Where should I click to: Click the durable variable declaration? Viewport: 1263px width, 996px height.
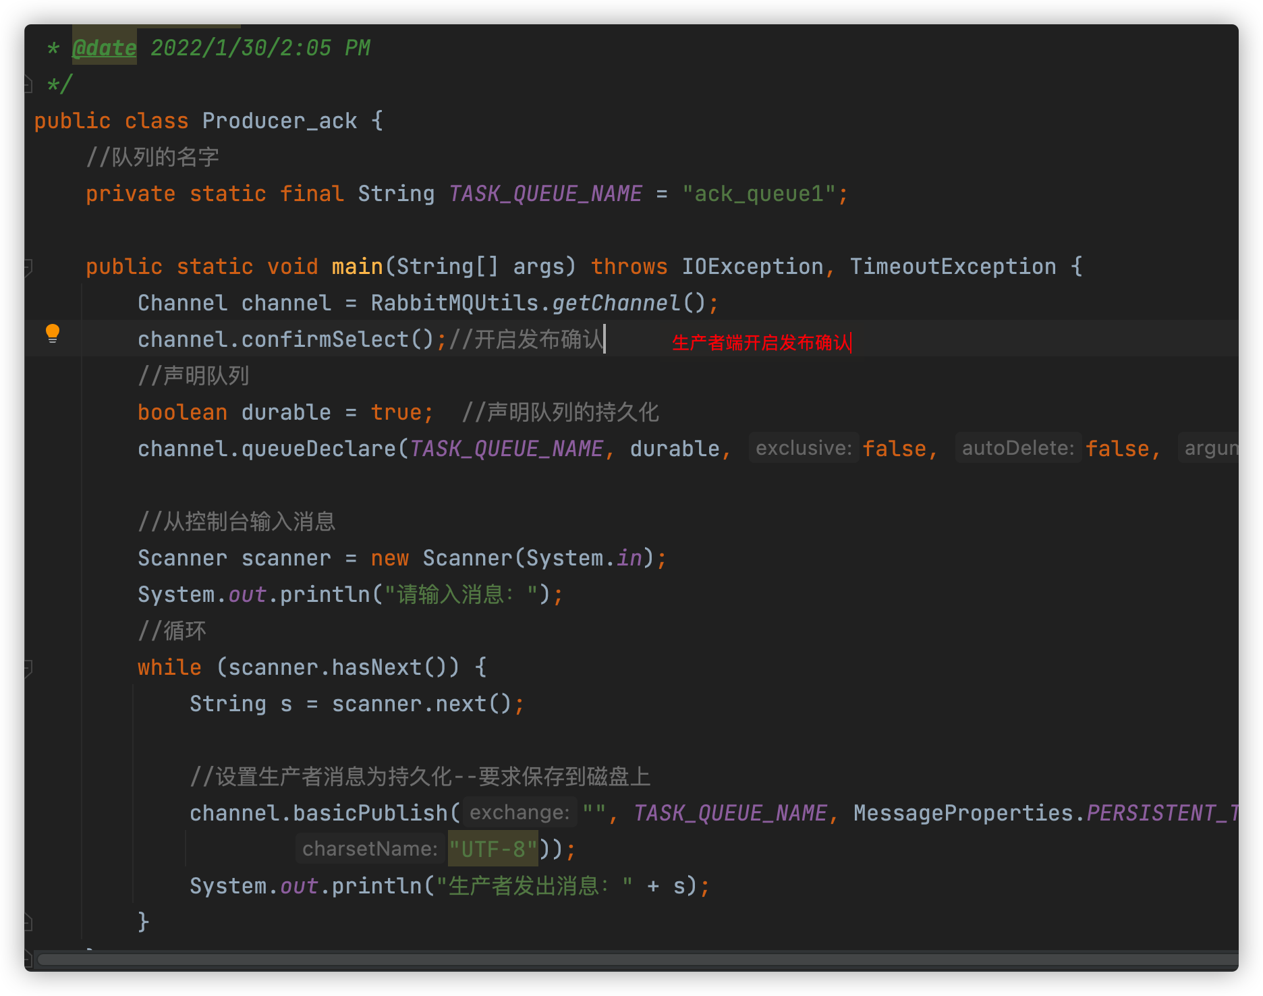[x=286, y=412]
